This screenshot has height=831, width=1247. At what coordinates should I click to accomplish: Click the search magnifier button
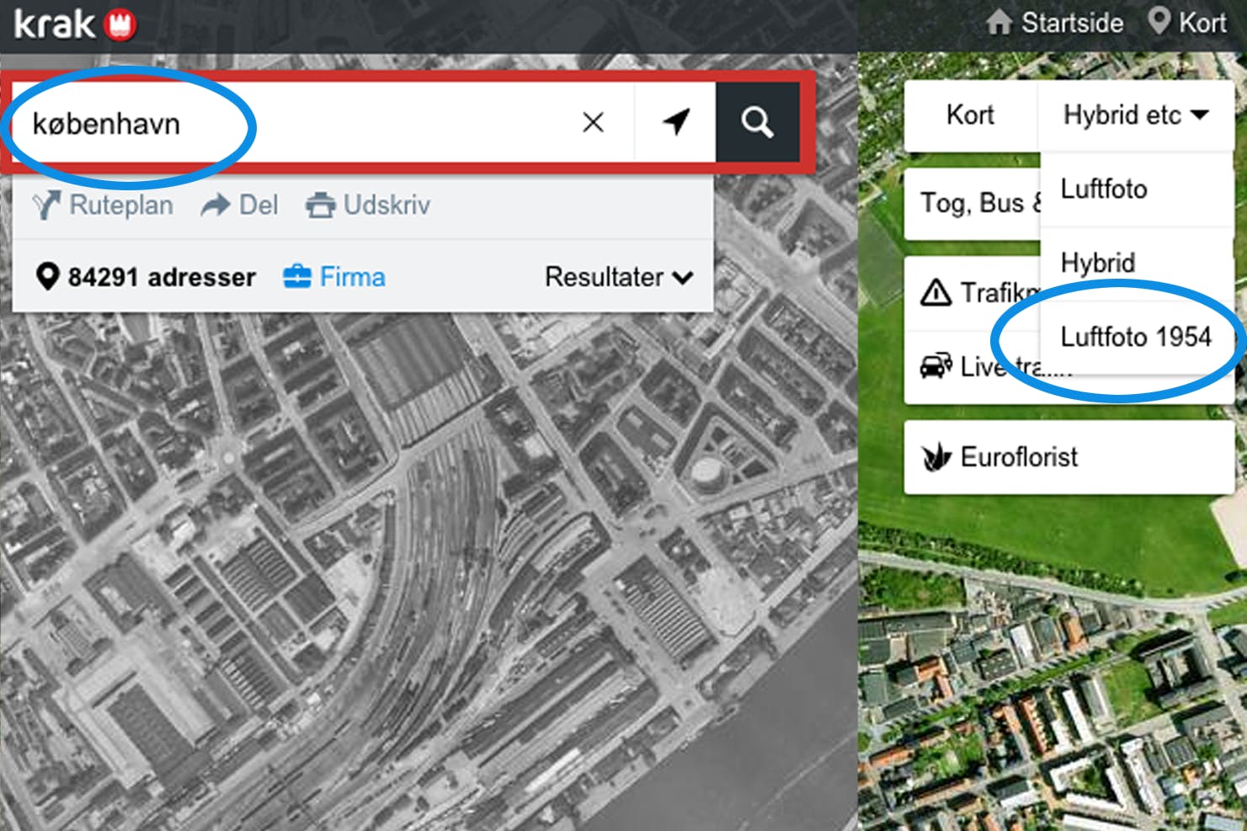757,122
